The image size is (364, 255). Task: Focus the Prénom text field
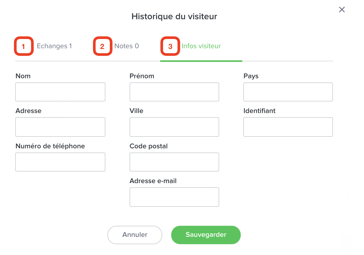tap(174, 92)
